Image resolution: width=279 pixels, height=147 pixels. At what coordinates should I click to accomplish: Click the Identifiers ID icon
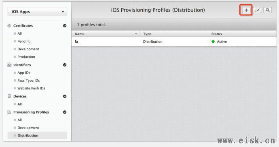click(x=9, y=65)
